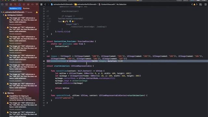Collapse the Ambiguous Content group

[4, 15]
